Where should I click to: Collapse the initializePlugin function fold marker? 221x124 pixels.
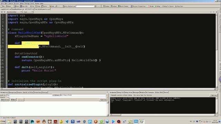(7, 84)
